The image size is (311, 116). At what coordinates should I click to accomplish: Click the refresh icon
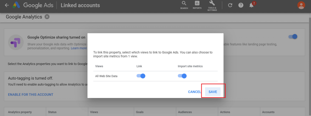coord(230,5)
